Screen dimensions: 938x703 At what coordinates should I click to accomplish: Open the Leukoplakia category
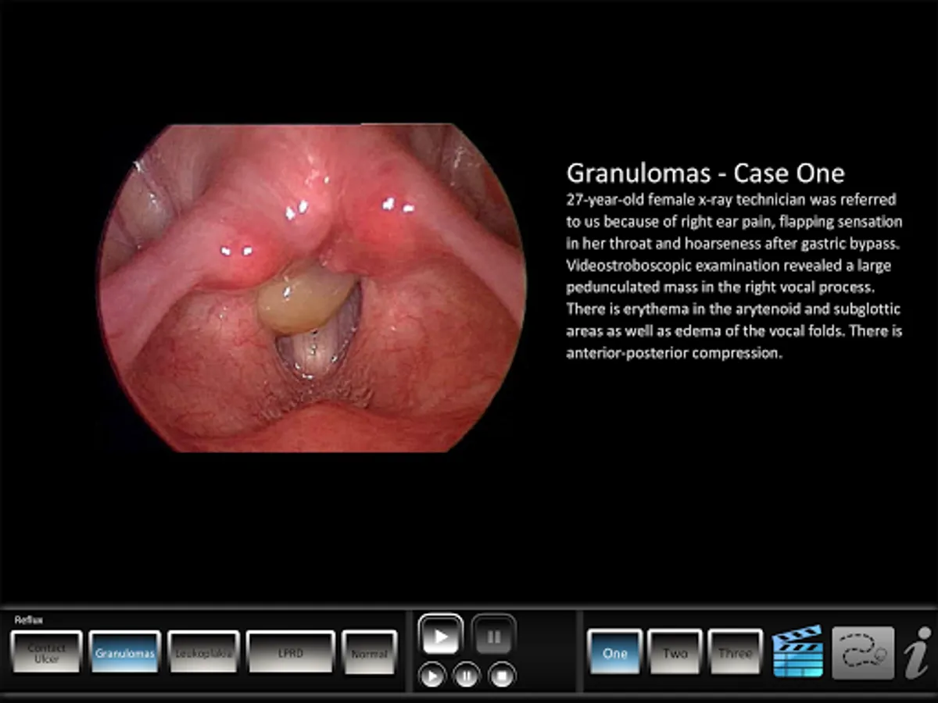pos(204,651)
